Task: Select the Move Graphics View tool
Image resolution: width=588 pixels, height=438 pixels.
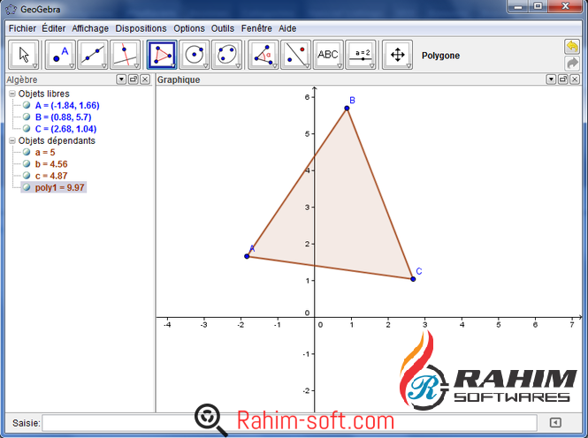Action: [x=398, y=55]
